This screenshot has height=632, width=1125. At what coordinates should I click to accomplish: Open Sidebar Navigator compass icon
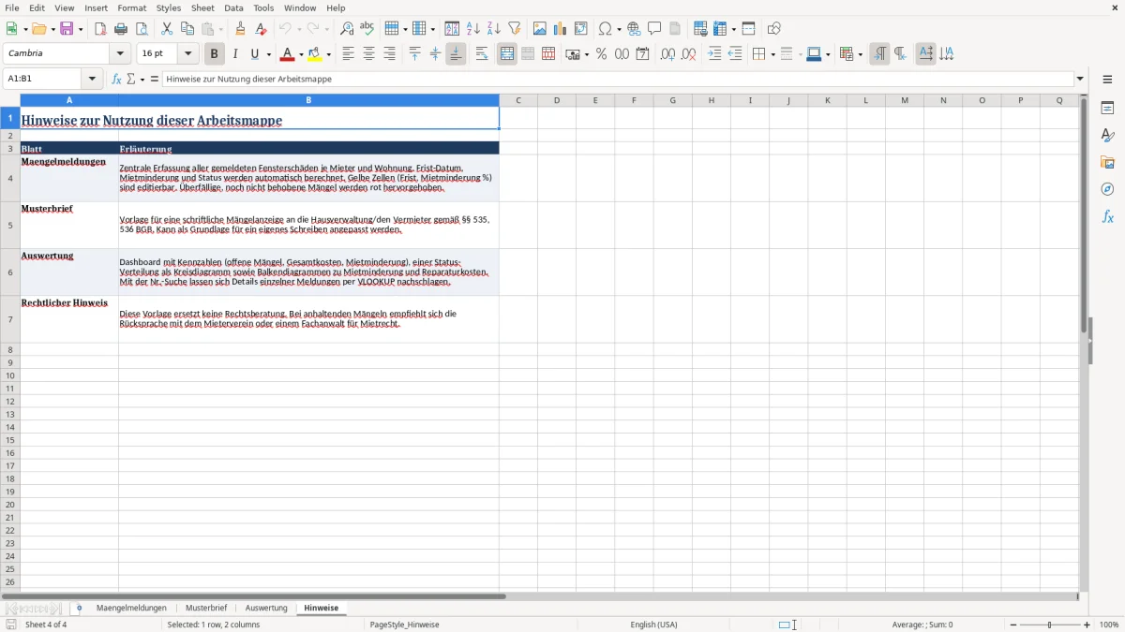click(x=1107, y=189)
